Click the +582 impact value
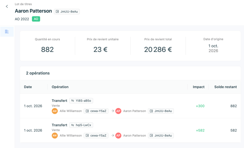This screenshot has width=244, height=148. point(200,131)
